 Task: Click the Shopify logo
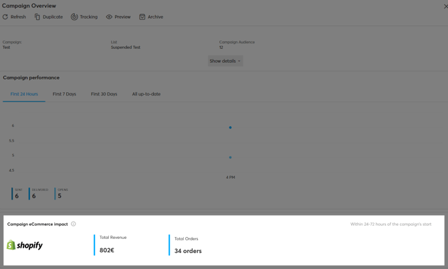(x=25, y=246)
